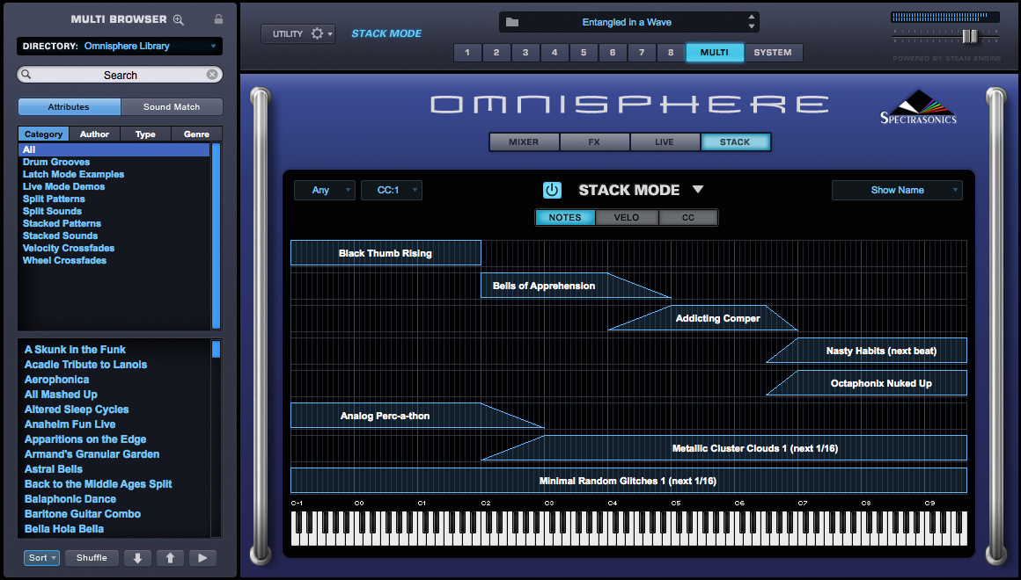
Task: Select the NOTES stack view
Action: click(565, 218)
